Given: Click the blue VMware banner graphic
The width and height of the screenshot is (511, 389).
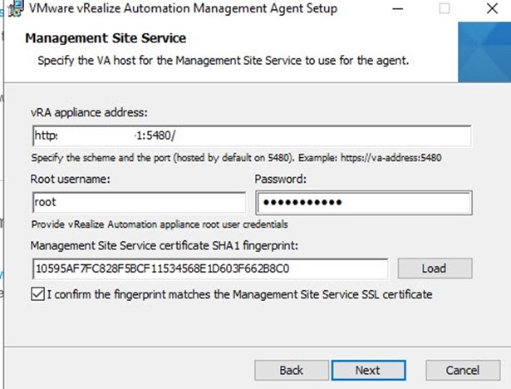Looking at the screenshot, I should [484, 52].
